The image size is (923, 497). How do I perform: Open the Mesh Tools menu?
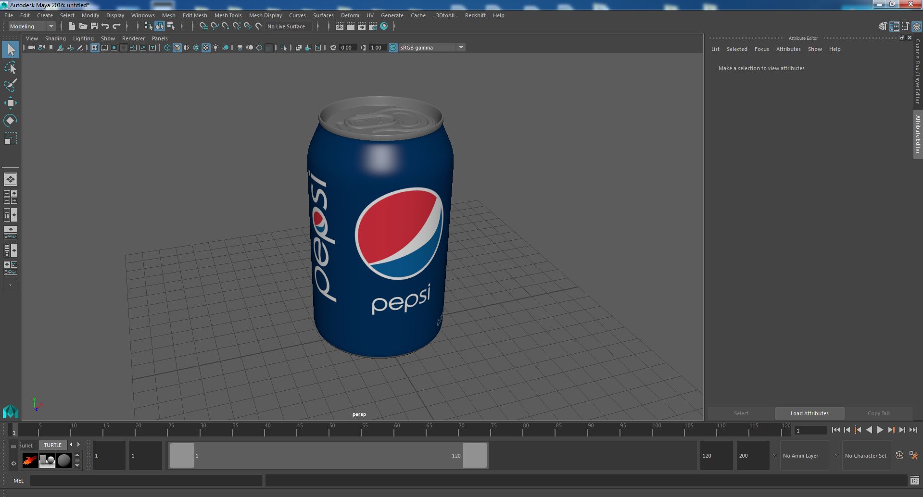point(228,15)
